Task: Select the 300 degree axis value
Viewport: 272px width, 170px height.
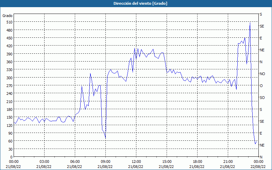Action: [x=10, y=78]
